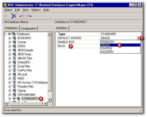147x117 pixels.
Task: Open the Object menu
Action: 8,10
